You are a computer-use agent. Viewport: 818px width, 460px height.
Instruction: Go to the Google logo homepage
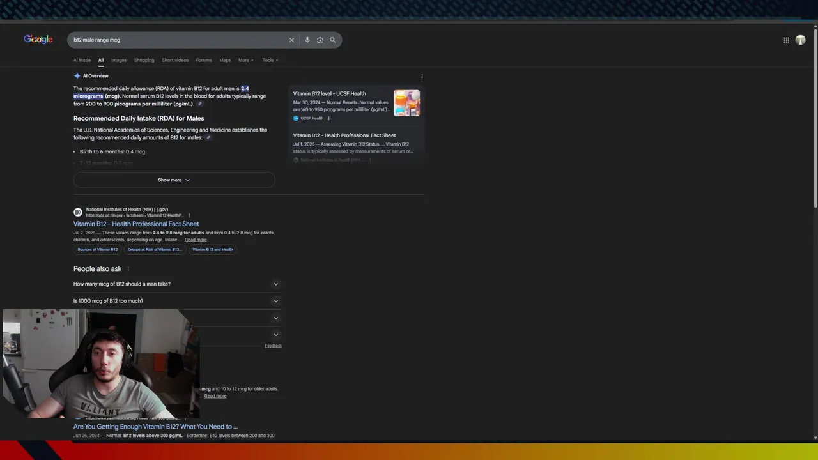click(38, 40)
